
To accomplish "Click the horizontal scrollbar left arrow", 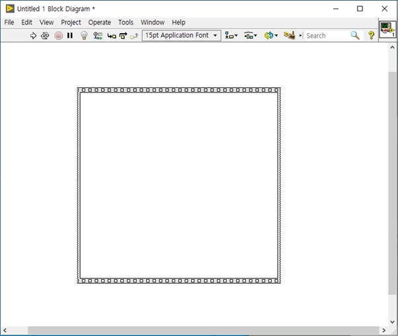I will point(5,330).
